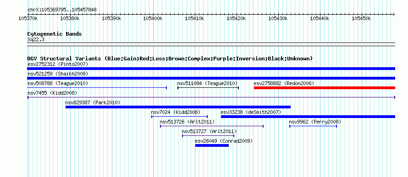Image resolution: width=408 pixels, height=177 pixels.
Task: Click the DGV Structural Variants track title
Action: coord(170,59)
